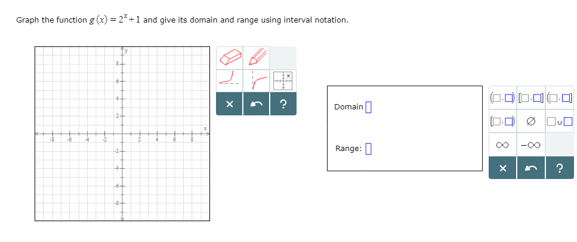Choose the logarithmic curve graph tool

coord(257,80)
